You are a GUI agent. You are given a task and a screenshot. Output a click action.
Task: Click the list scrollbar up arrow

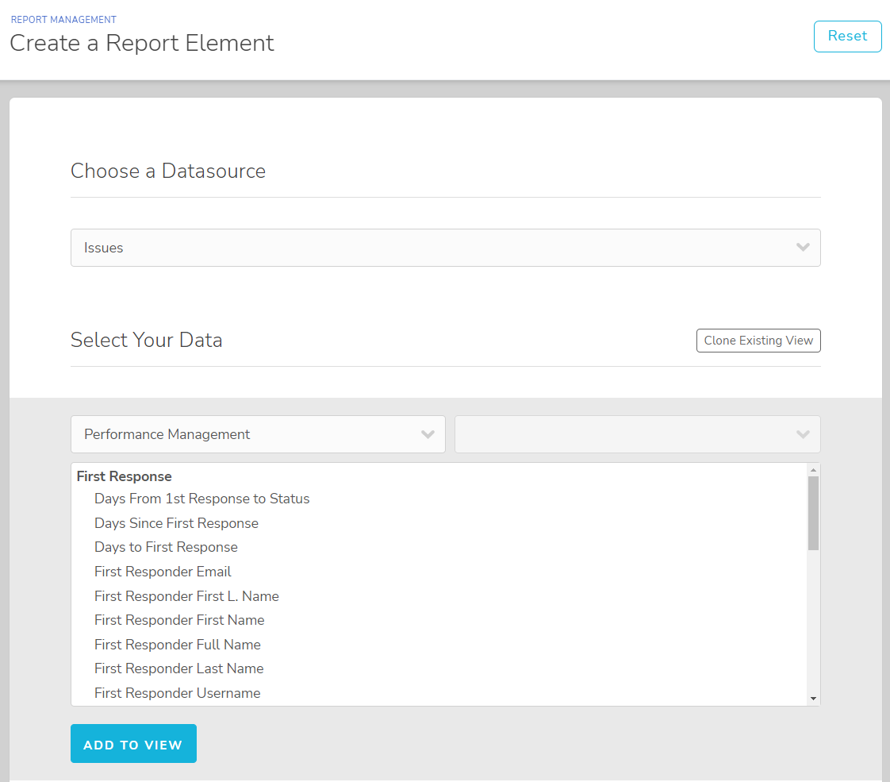(813, 470)
